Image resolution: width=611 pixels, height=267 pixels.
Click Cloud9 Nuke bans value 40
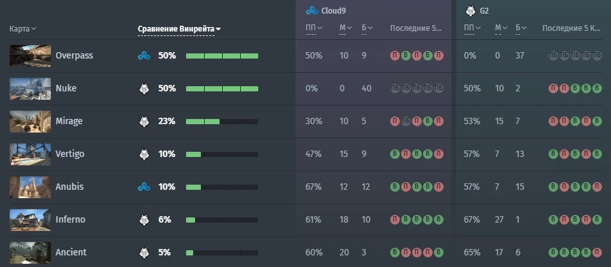click(366, 88)
